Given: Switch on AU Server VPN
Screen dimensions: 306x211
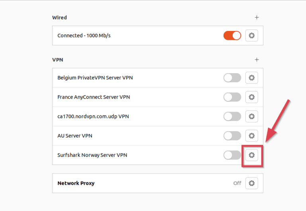Looking at the screenshot, I should pos(232,136).
